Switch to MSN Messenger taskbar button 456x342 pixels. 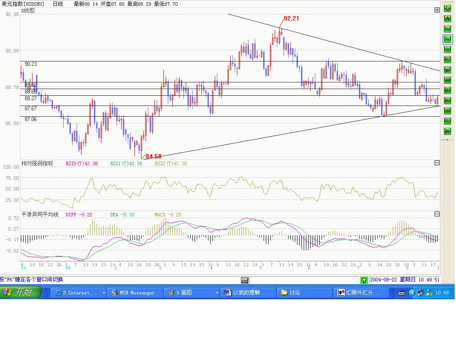pos(135,293)
